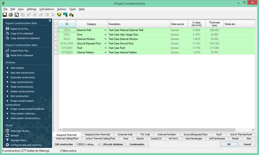Click the Export all to file icon
The height and width of the screenshot is (155, 259).
[x=7, y=29]
